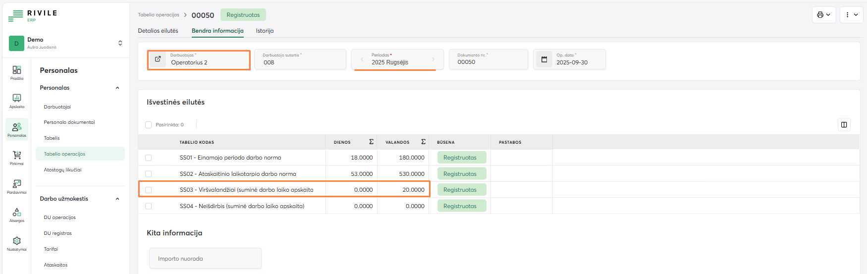Click the calendar icon for Op. data

(544, 59)
